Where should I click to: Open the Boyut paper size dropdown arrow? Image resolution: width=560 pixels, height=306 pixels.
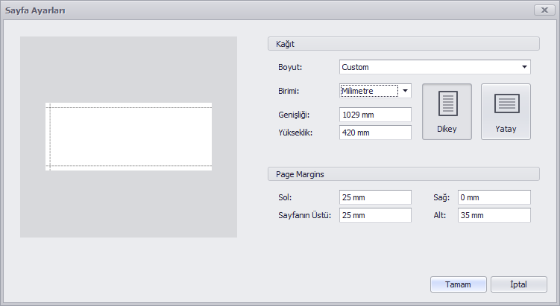[x=524, y=67]
